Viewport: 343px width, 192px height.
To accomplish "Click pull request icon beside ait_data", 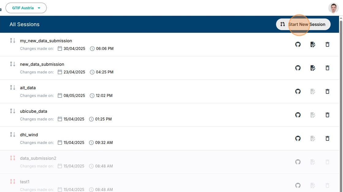I will coord(13,87).
